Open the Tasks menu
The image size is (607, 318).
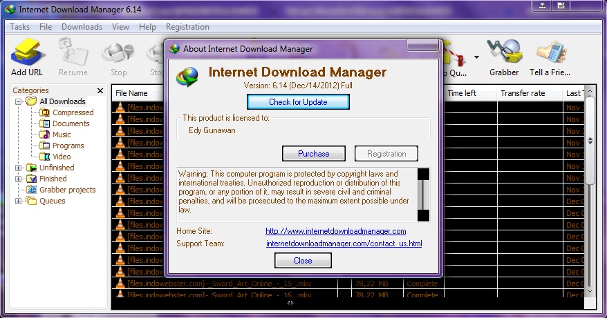coord(20,27)
